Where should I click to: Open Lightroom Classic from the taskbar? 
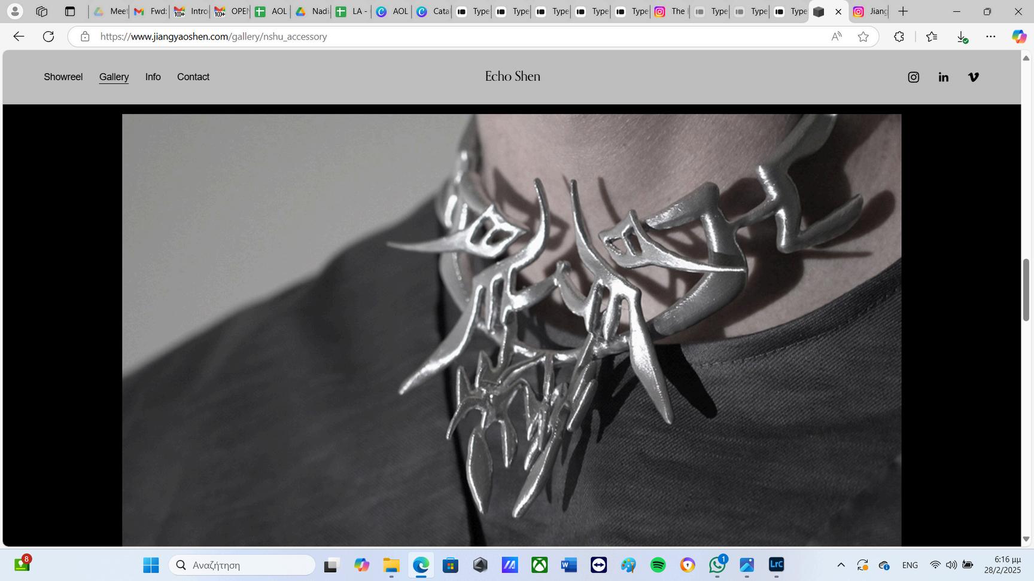(x=776, y=565)
